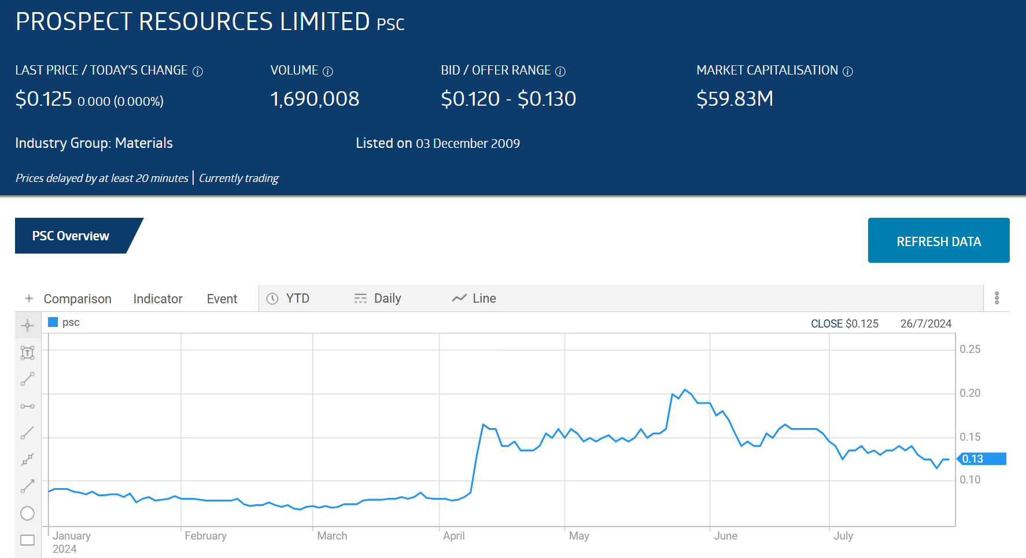
Task: Select the circle drawing tool
Action: 27,513
